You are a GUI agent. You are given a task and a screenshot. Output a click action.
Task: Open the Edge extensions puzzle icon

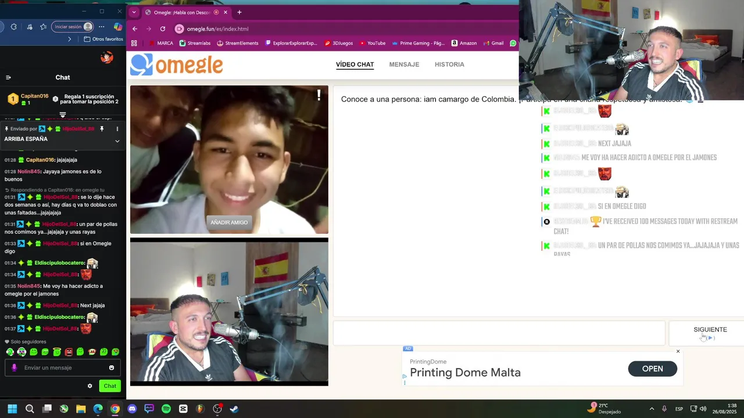[x=13, y=27]
